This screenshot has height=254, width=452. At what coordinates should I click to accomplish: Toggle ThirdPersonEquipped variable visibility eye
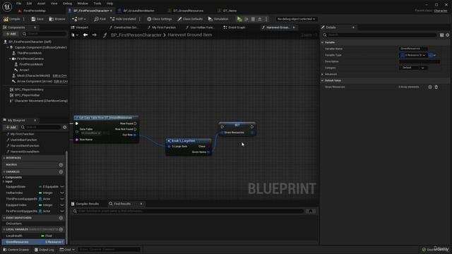coord(62,199)
